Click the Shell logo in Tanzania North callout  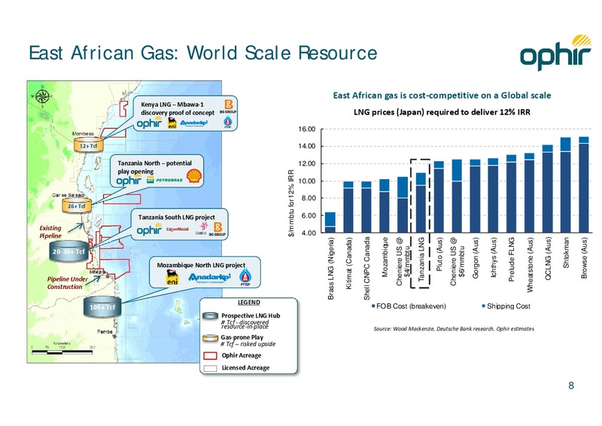[194, 175]
